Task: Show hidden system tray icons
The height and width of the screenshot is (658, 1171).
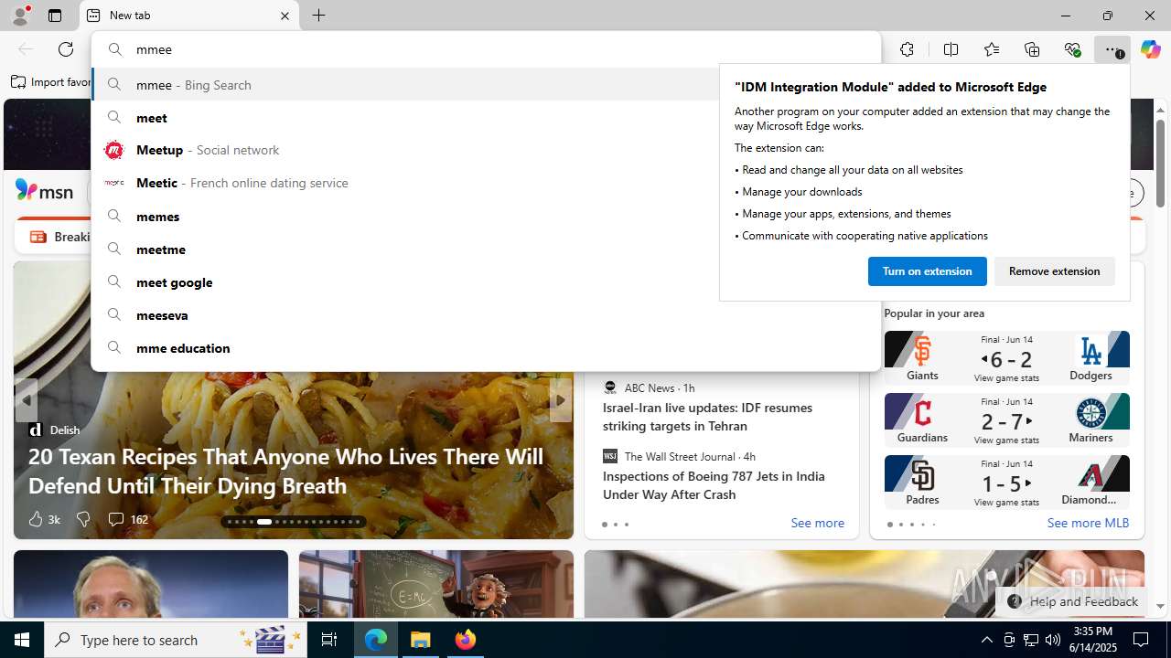Action: (986, 640)
